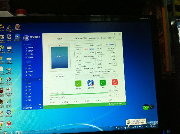Open the chevron arrow on the bottom download row

40,108
